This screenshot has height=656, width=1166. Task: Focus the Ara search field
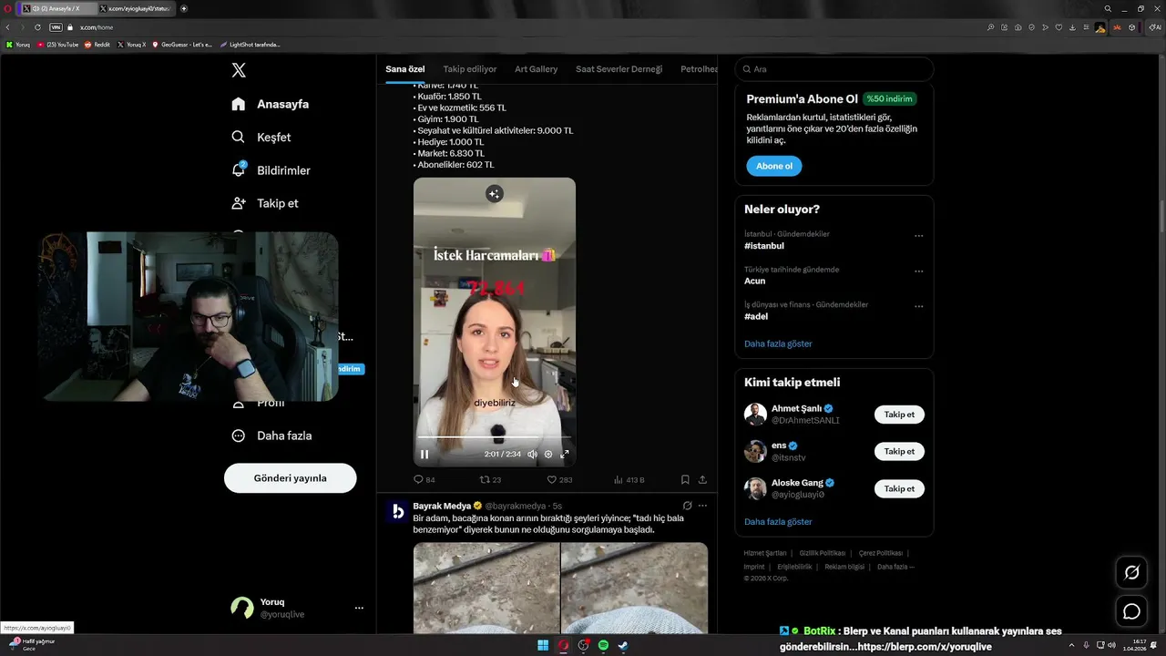click(x=834, y=69)
